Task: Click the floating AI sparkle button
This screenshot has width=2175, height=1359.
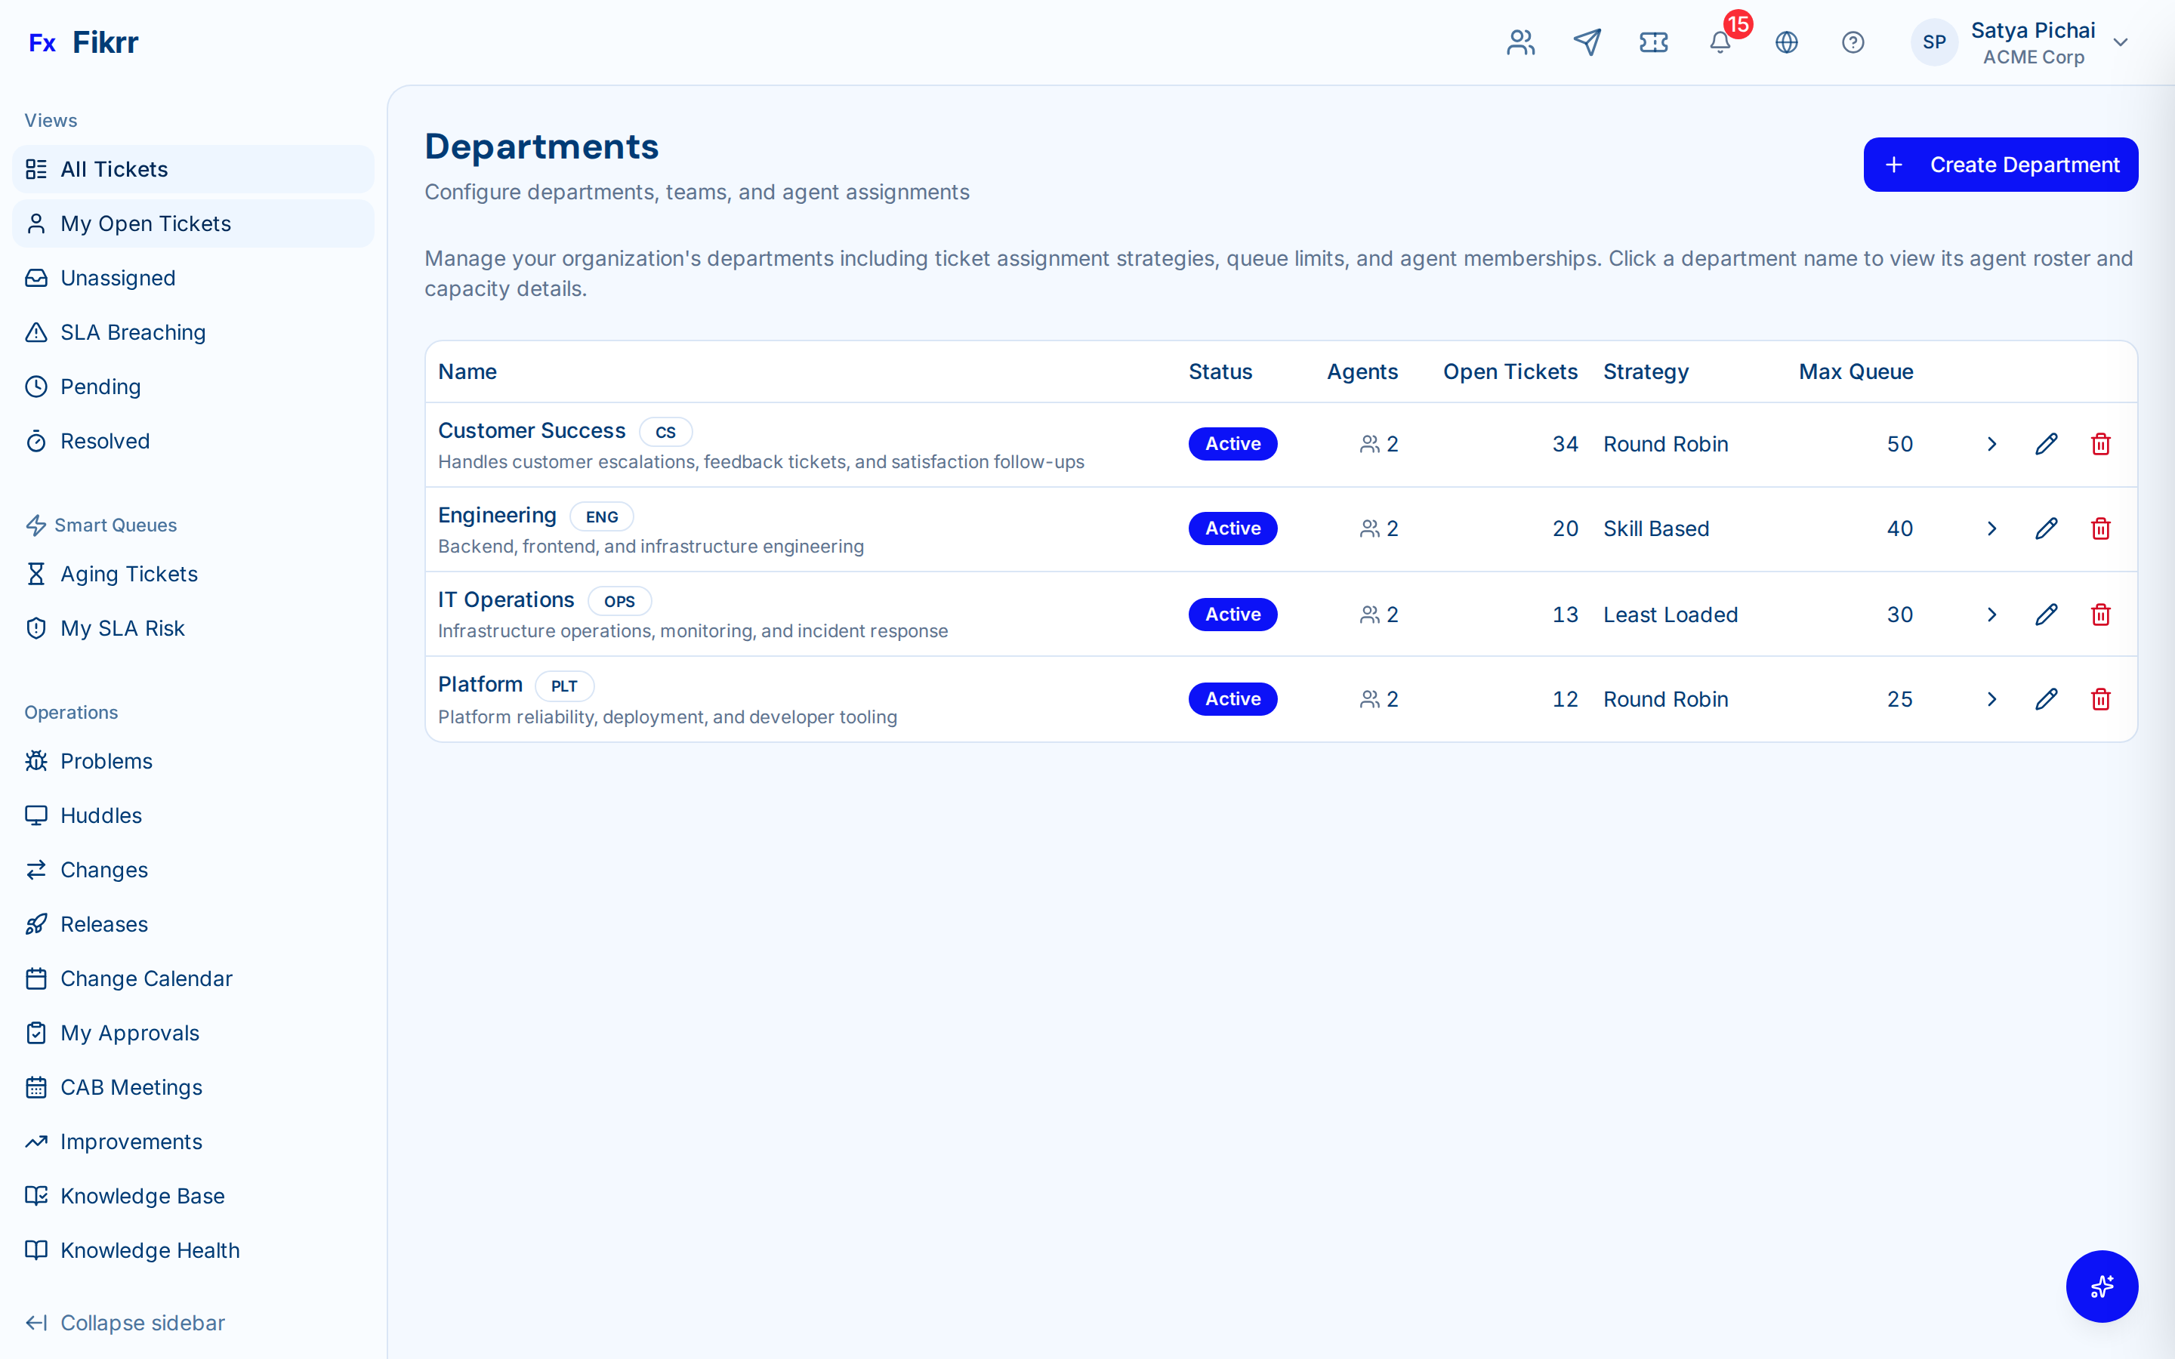Action: pos(2101,1287)
